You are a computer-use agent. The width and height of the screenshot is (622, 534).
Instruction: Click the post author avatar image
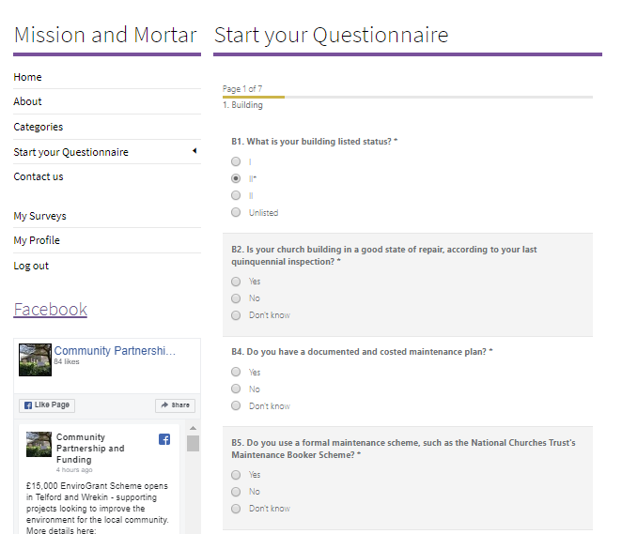coord(39,444)
